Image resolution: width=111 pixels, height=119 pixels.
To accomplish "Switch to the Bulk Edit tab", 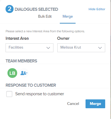I will [45, 17].
